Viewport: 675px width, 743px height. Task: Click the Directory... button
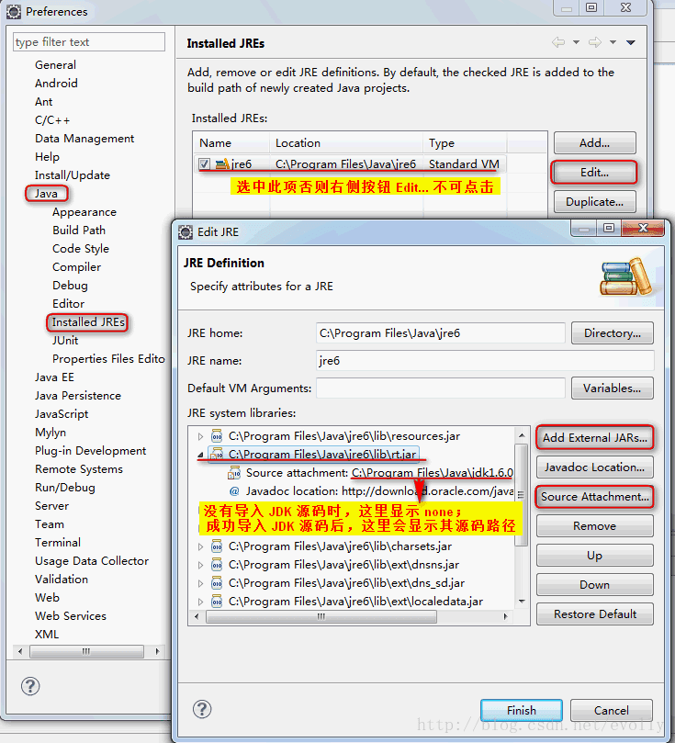pyautogui.click(x=612, y=333)
